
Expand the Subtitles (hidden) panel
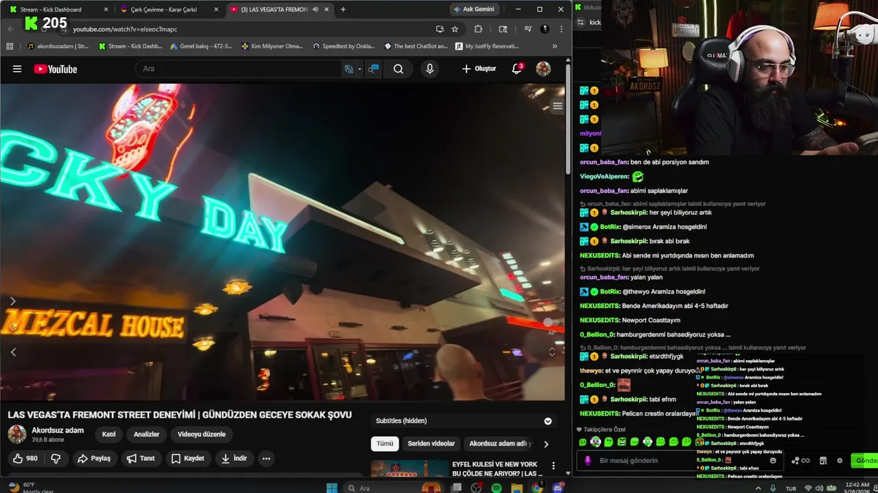548,421
